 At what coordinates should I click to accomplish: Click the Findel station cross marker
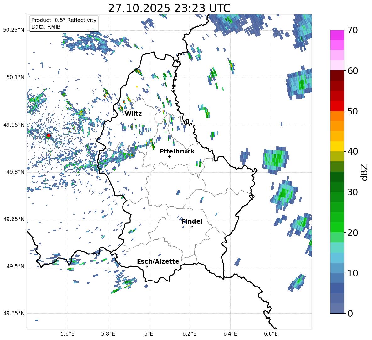click(192, 227)
